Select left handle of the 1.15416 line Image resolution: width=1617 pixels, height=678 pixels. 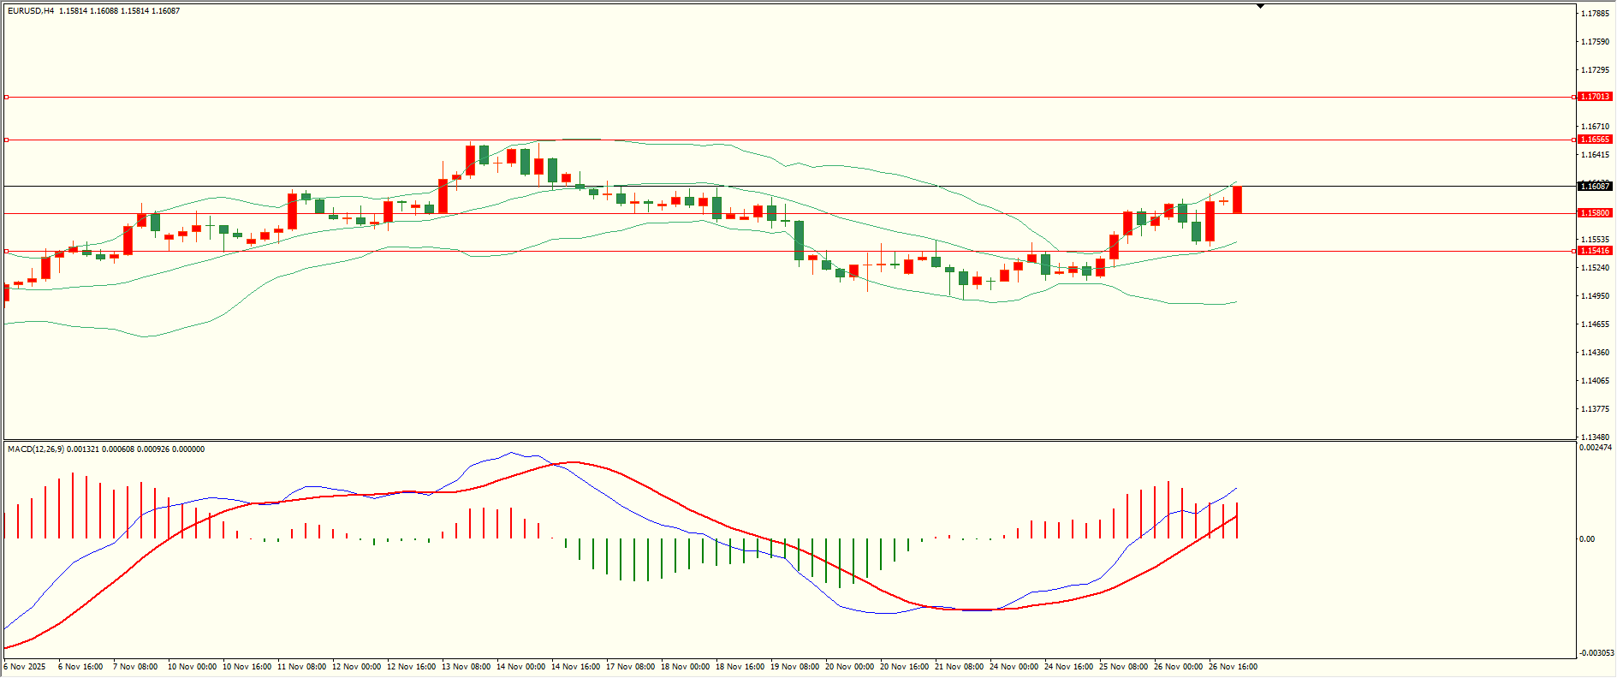coord(7,251)
